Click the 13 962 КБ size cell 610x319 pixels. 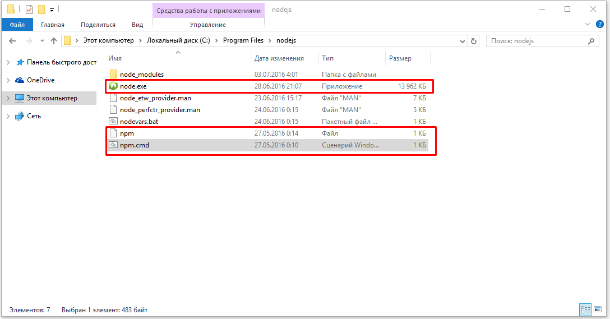click(412, 86)
